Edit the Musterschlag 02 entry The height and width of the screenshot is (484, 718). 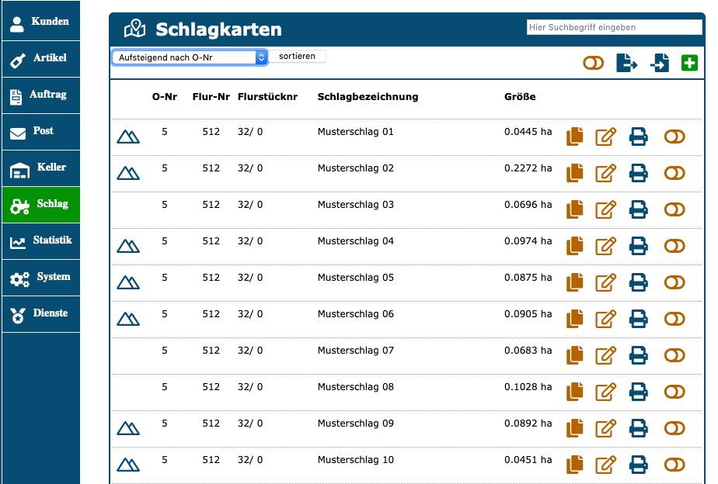[605, 173]
